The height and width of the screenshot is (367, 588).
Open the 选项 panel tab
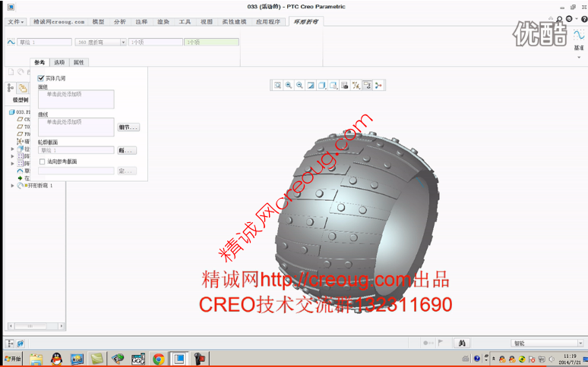click(59, 62)
